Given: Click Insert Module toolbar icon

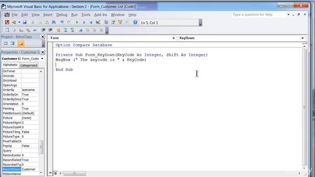Looking at the screenshot, I should 14,22.
